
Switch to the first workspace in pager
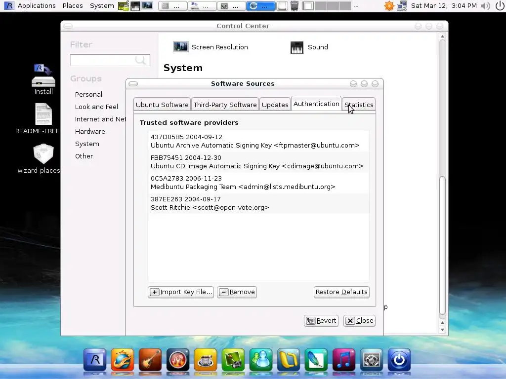[308, 6]
